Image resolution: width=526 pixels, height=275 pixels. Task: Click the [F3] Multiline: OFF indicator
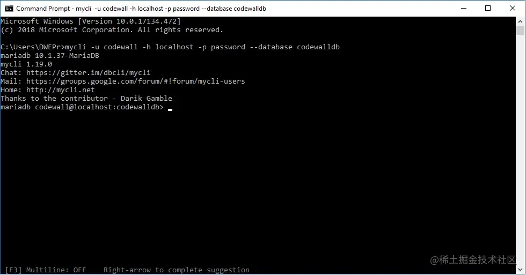click(46, 270)
